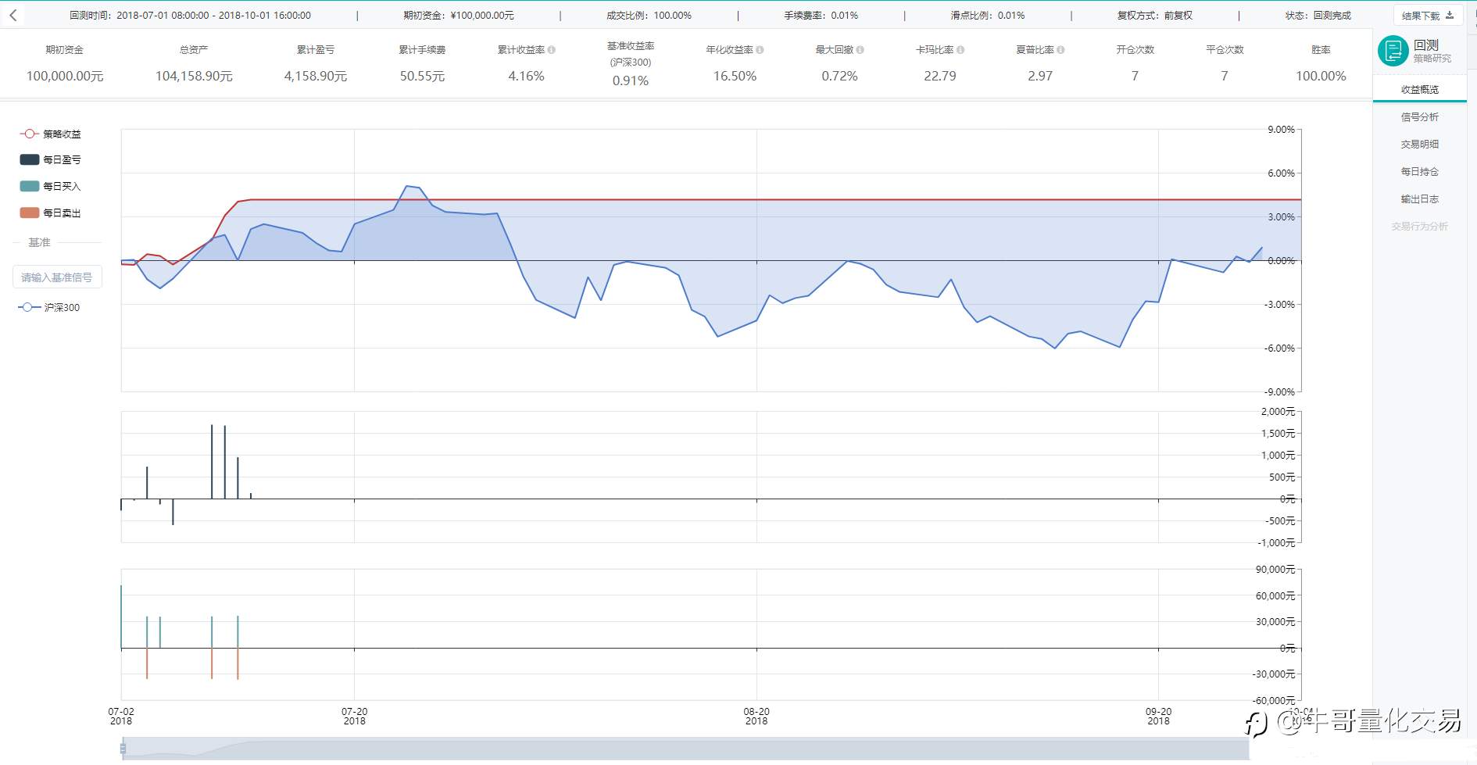Click the 每日卖出 orange color swatch
1477x765 pixels.
click(30, 213)
